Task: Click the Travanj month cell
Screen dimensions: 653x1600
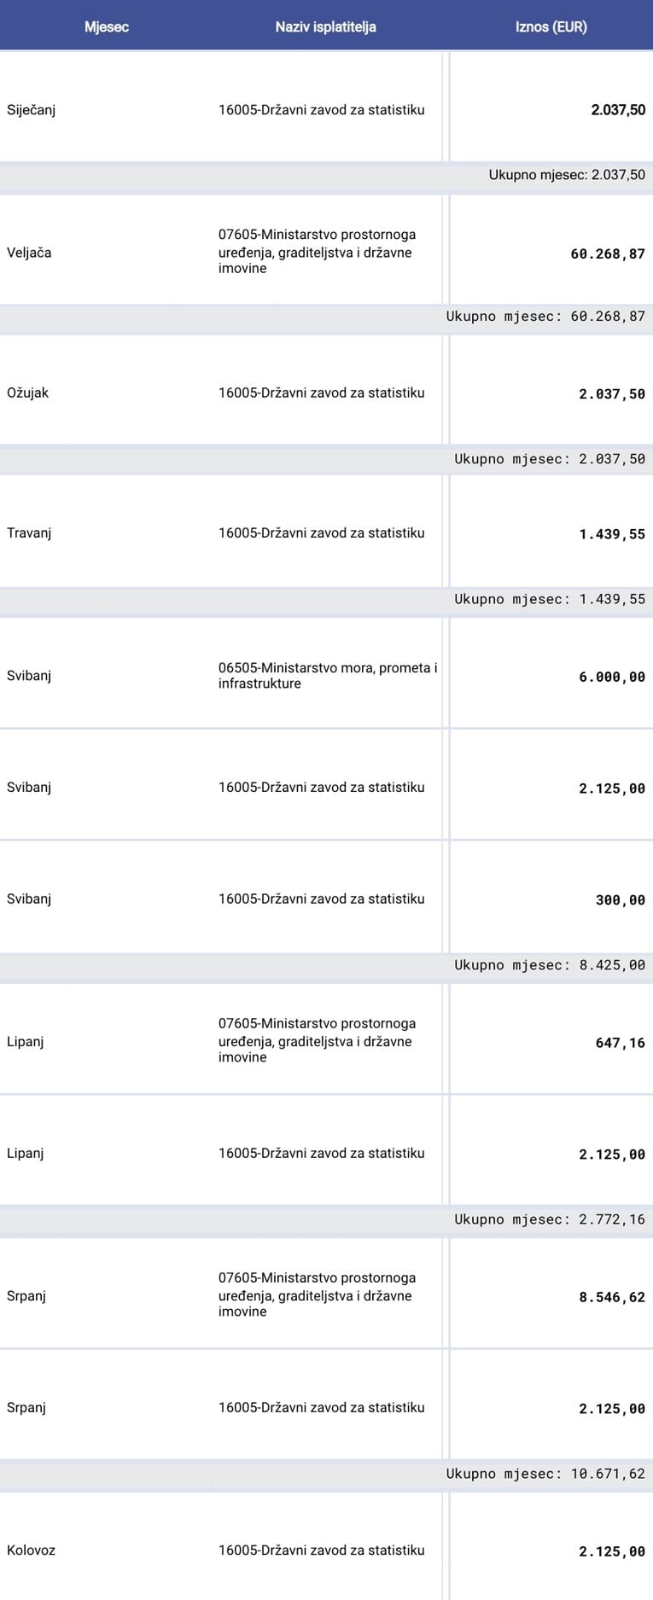Action: click(30, 533)
